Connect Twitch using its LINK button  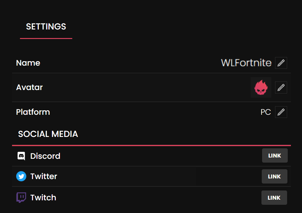point(274,198)
